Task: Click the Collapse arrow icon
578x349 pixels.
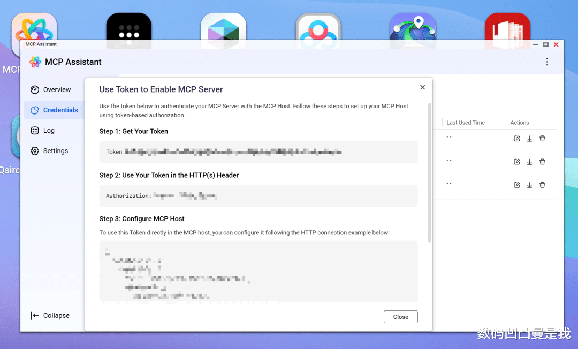Action: coord(35,315)
